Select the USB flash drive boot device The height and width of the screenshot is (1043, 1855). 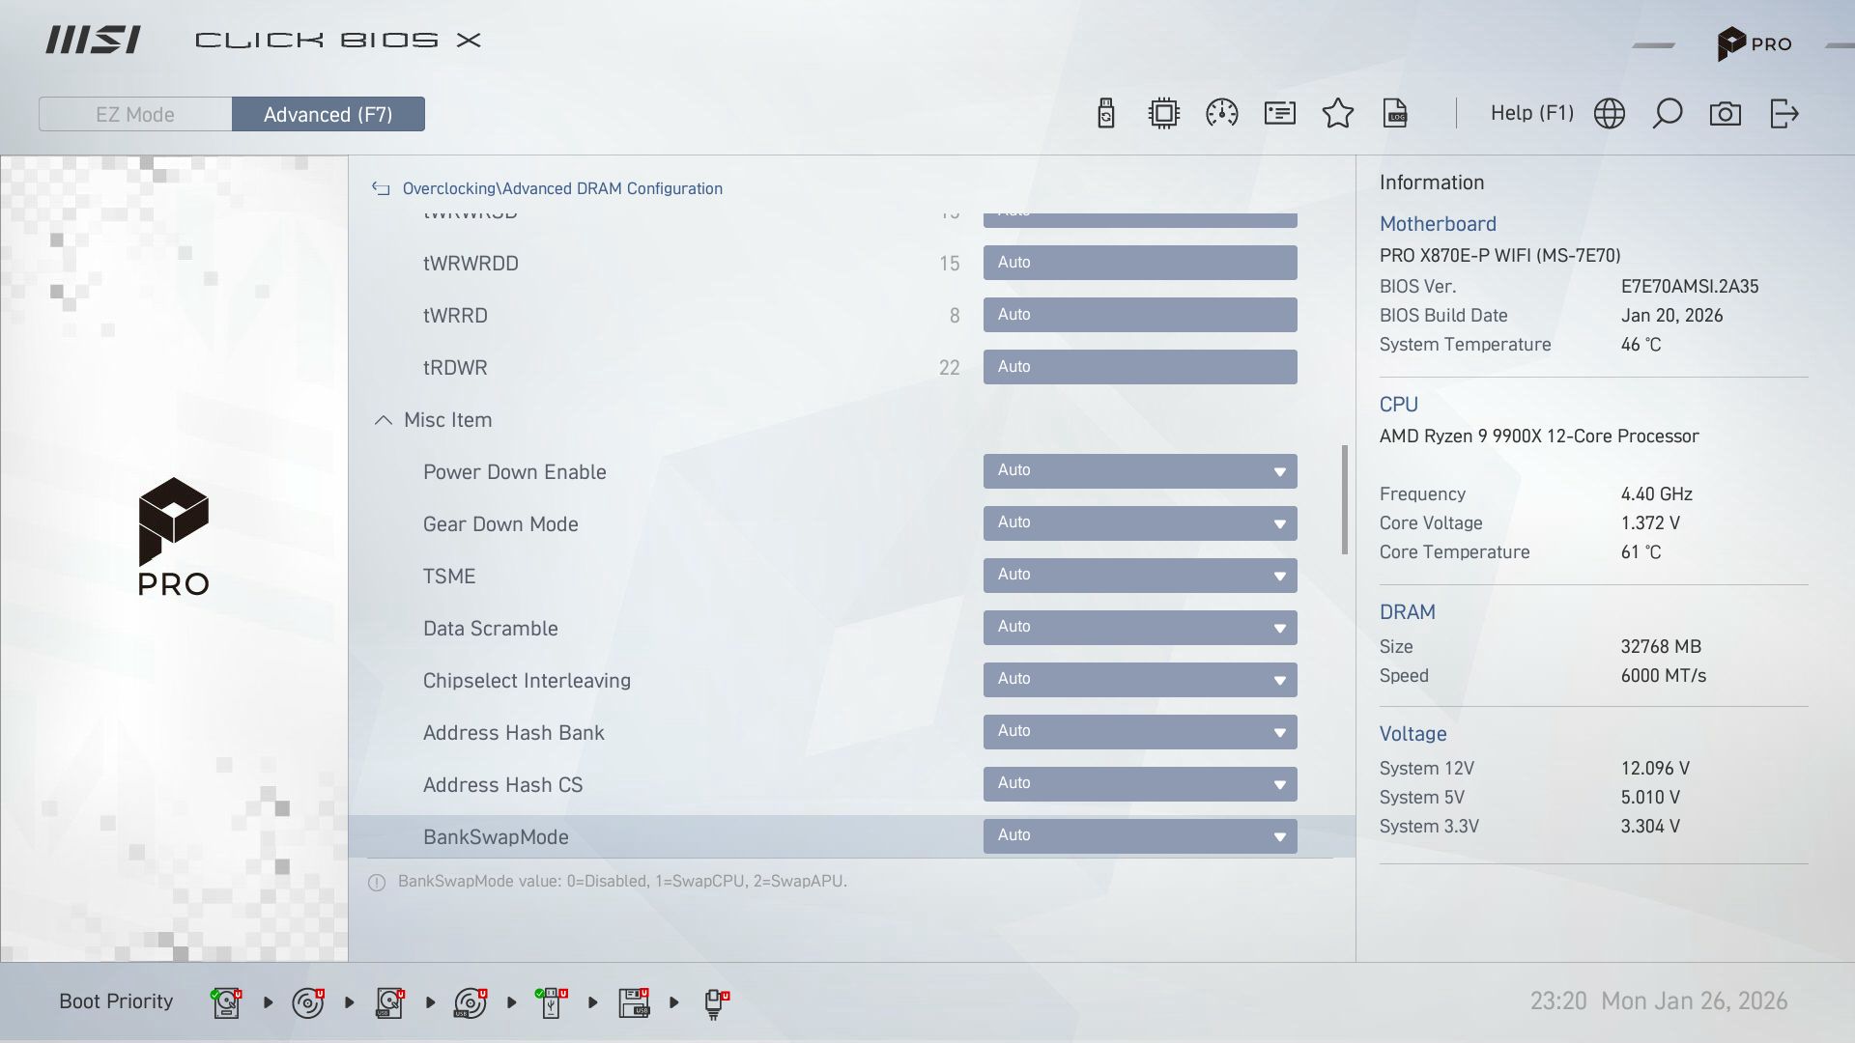point(552,1001)
